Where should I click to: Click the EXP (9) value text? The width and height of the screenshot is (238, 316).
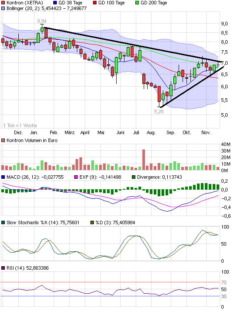click(100, 177)
